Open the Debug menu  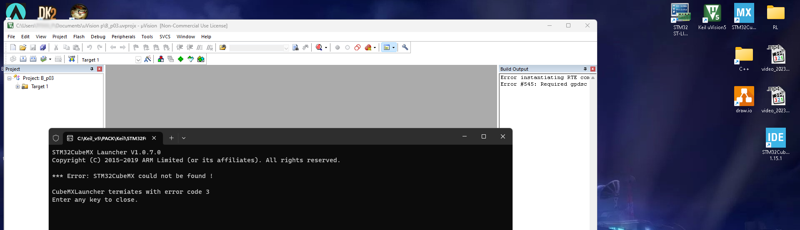(x=98, y=37)
